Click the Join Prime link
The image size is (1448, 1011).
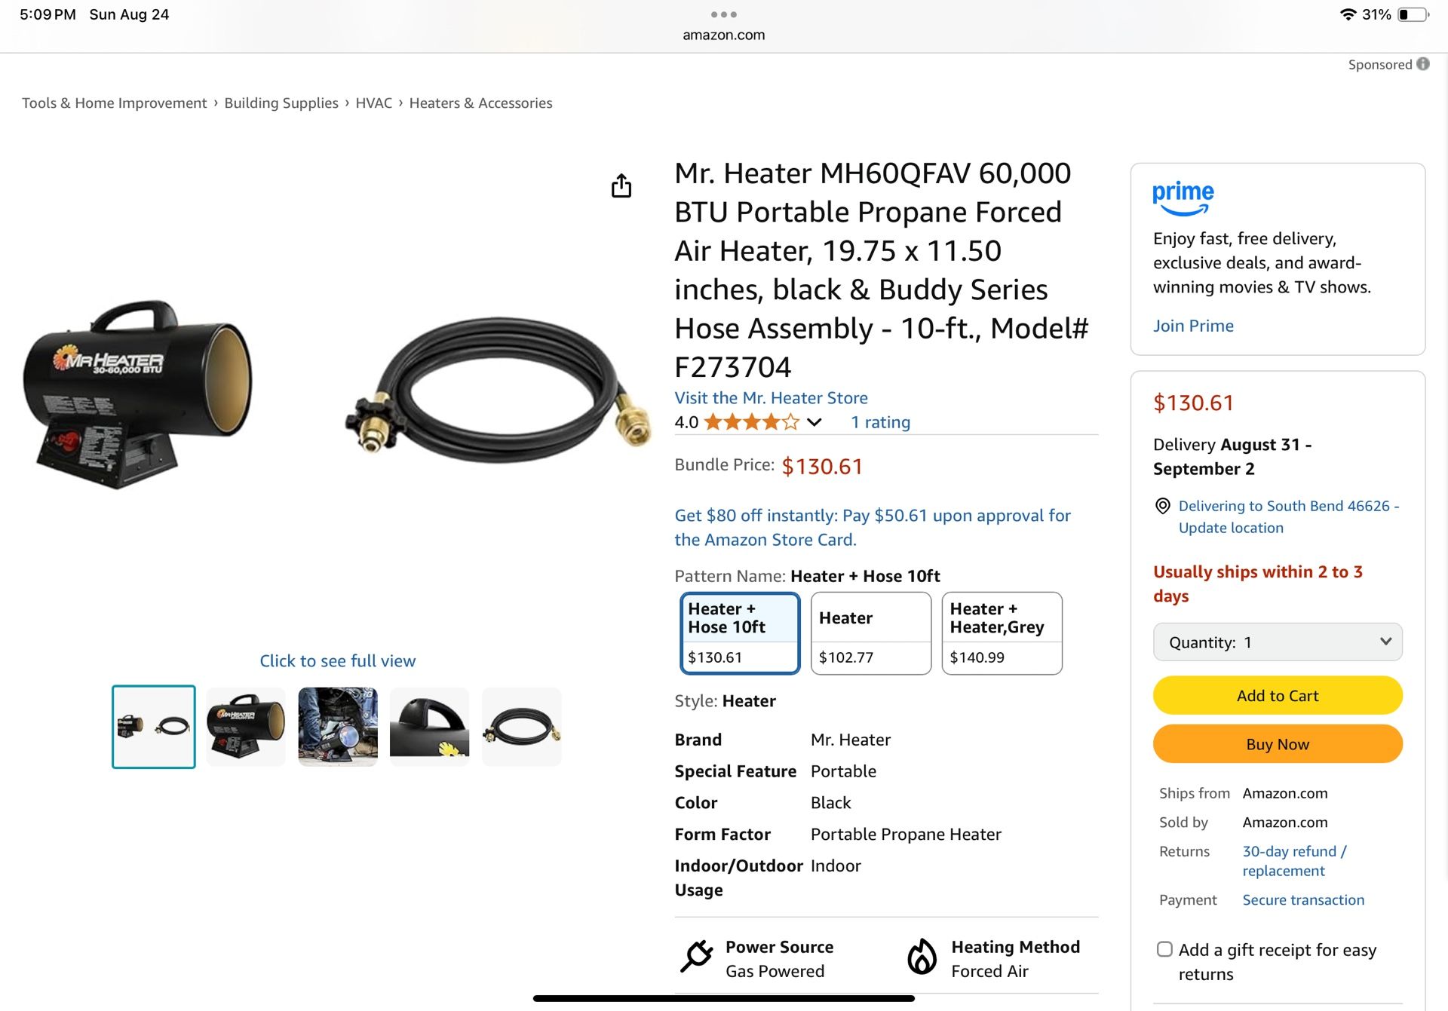(1193, 326)
